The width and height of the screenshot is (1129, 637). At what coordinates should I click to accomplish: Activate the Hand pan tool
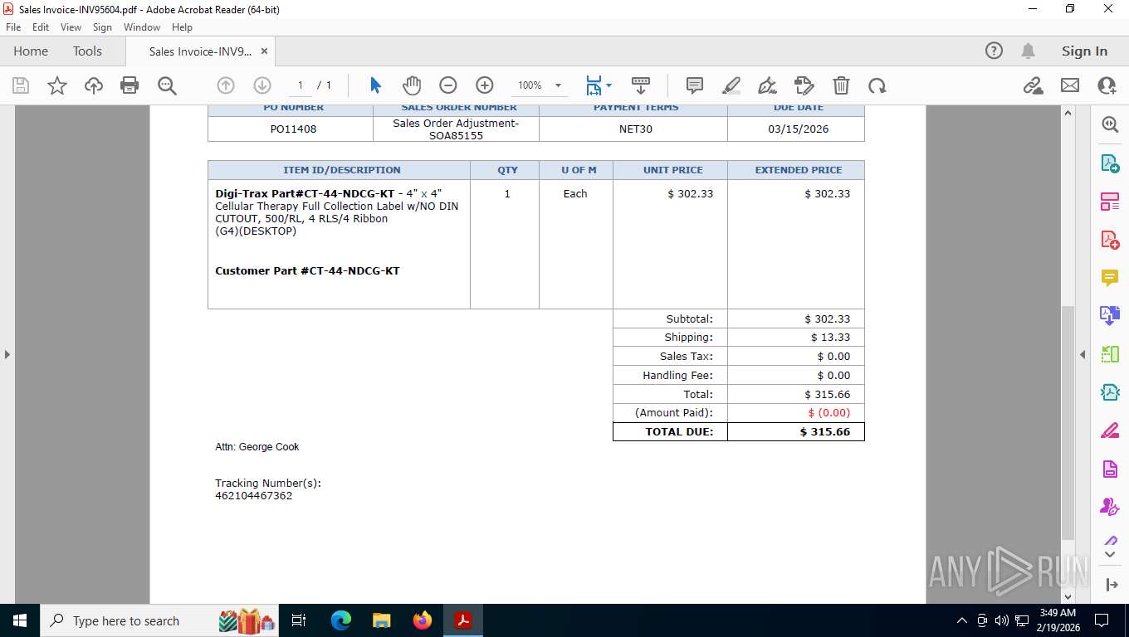[412, 85]
